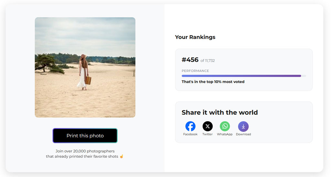Image resolution: width=331 pixels, height=177 pixels.
Task: Click the purple performance progress bar
Action: pos(241,76)
